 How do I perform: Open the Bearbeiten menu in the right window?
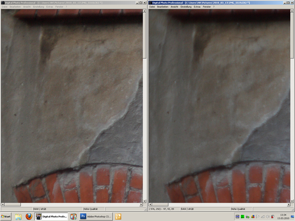click(163, 7)
